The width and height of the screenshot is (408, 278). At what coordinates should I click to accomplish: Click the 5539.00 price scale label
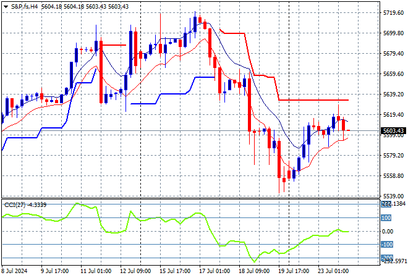(393, 196)
